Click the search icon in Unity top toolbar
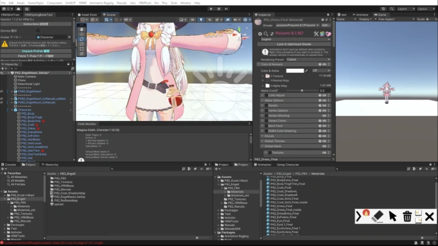The height and width of the screenshot is (246, 438). coord(391,9)
